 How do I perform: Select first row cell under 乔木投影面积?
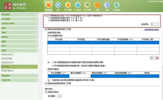tap(126, 42)
